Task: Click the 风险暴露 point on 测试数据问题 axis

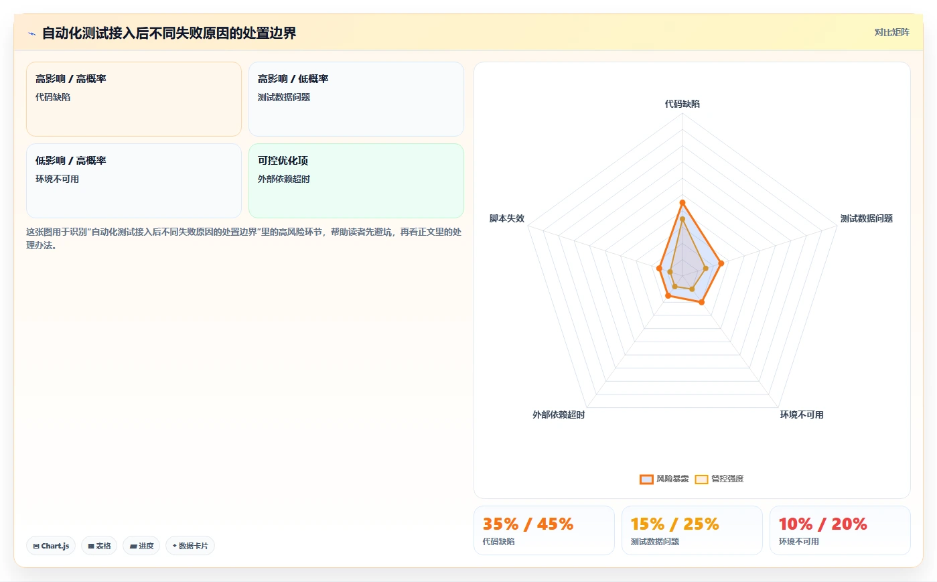Action: click(721, 263)
